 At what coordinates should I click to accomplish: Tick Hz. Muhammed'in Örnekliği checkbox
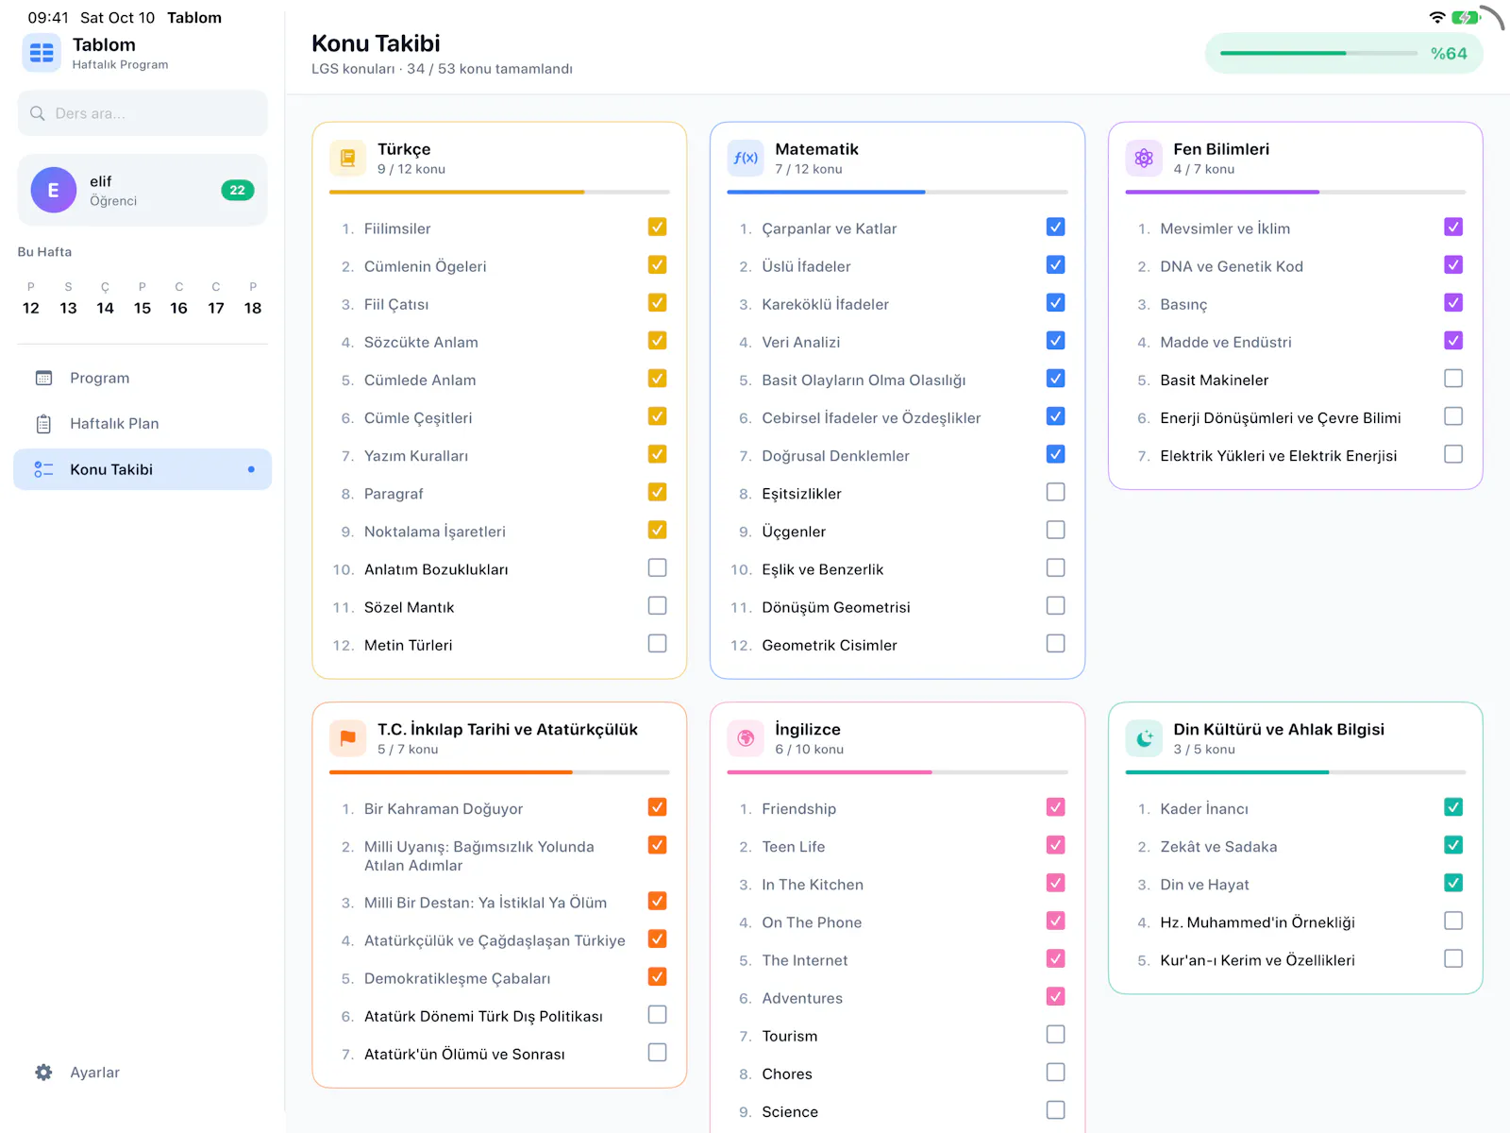pos(1453,921)
